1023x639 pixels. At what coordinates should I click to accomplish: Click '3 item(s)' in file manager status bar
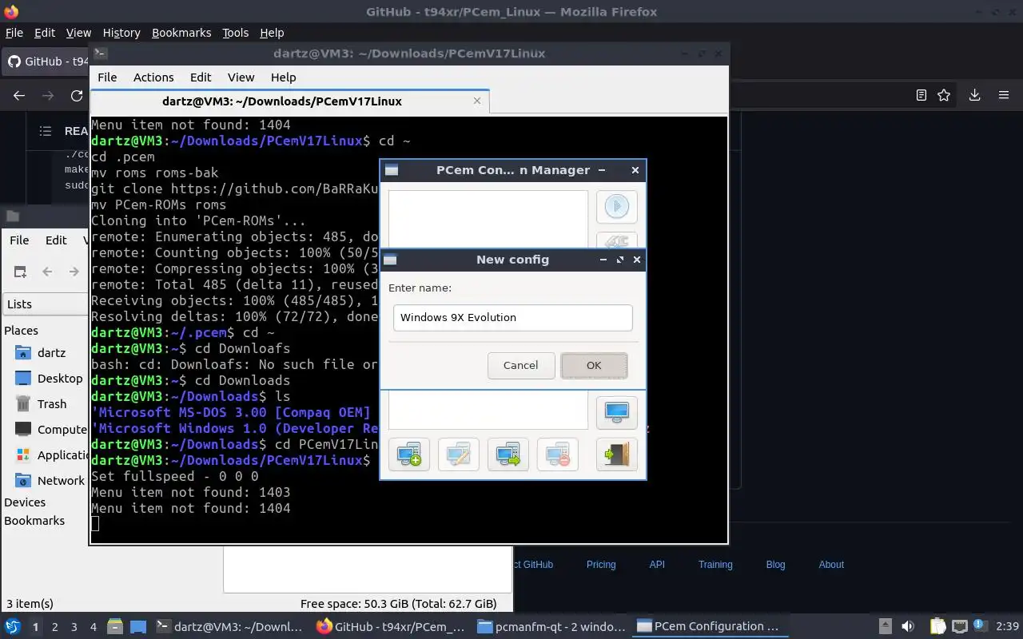tap(30, 604)
